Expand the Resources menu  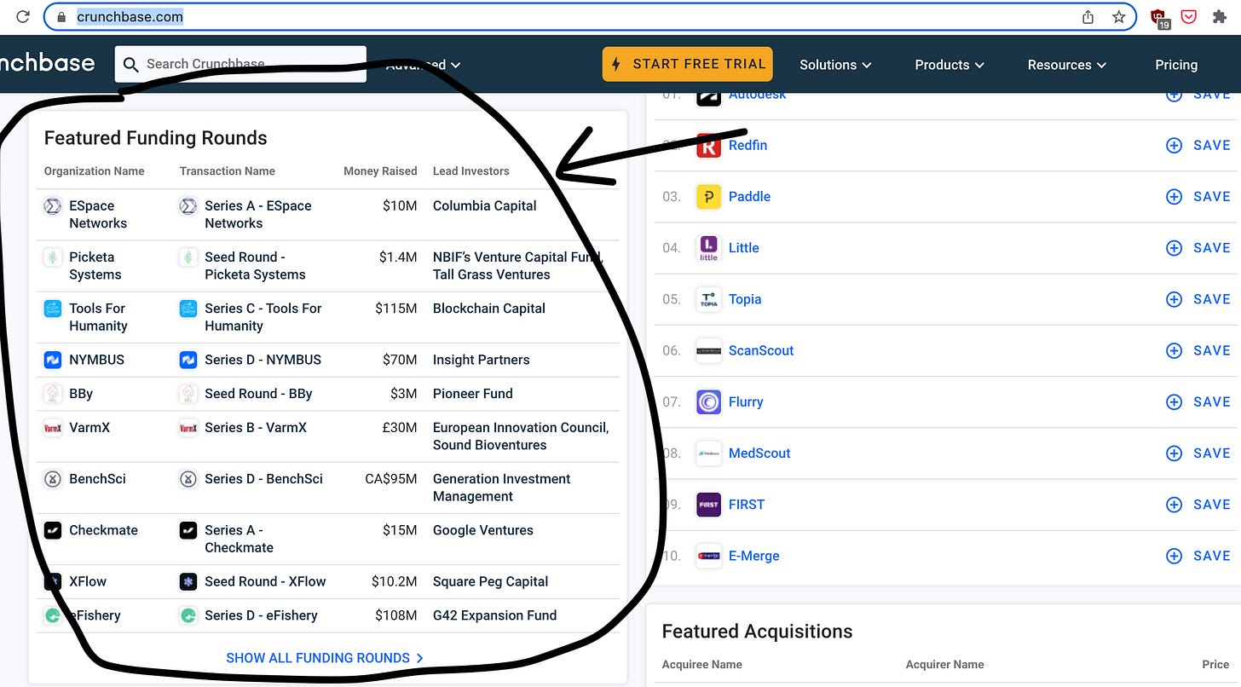tap(1067, 65)
